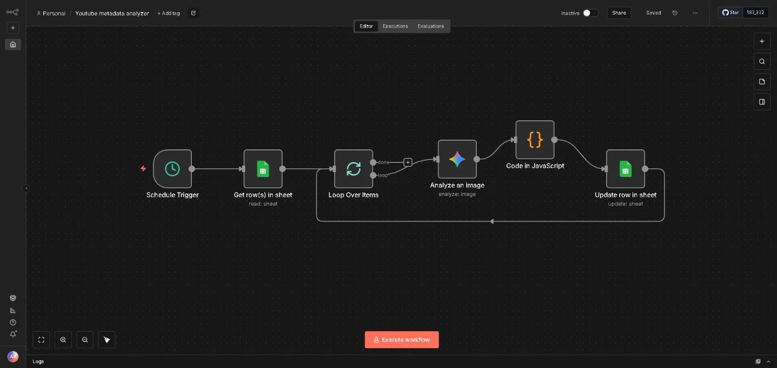Go to the Home overview icon
The width and height of the screenshot is (777, 368).
coord(13,45)
